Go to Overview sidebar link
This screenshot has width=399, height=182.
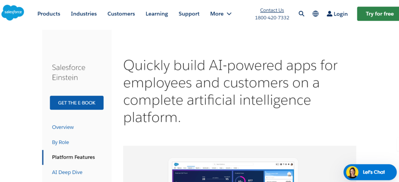[63, 127]
